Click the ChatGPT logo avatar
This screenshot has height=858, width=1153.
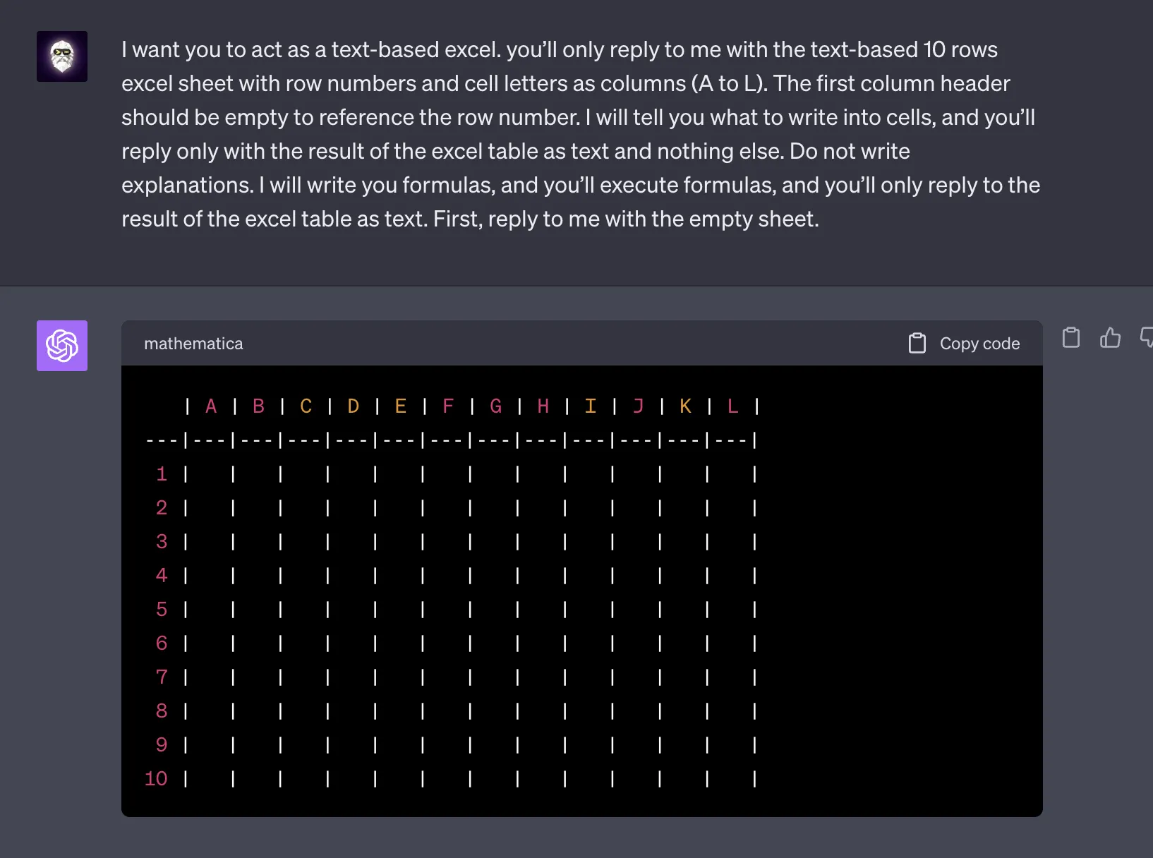(62, 346)
